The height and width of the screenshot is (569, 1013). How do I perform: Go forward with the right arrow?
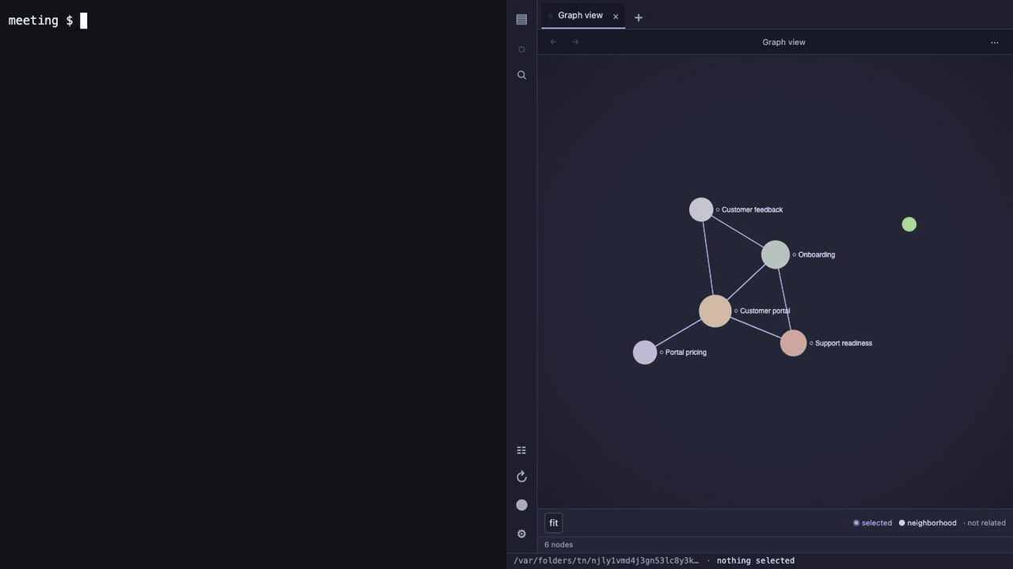[575, 42]
